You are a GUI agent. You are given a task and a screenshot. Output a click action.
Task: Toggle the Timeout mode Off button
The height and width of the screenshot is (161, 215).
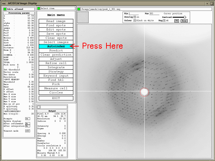pyautogui.click(x=28, y=131)
